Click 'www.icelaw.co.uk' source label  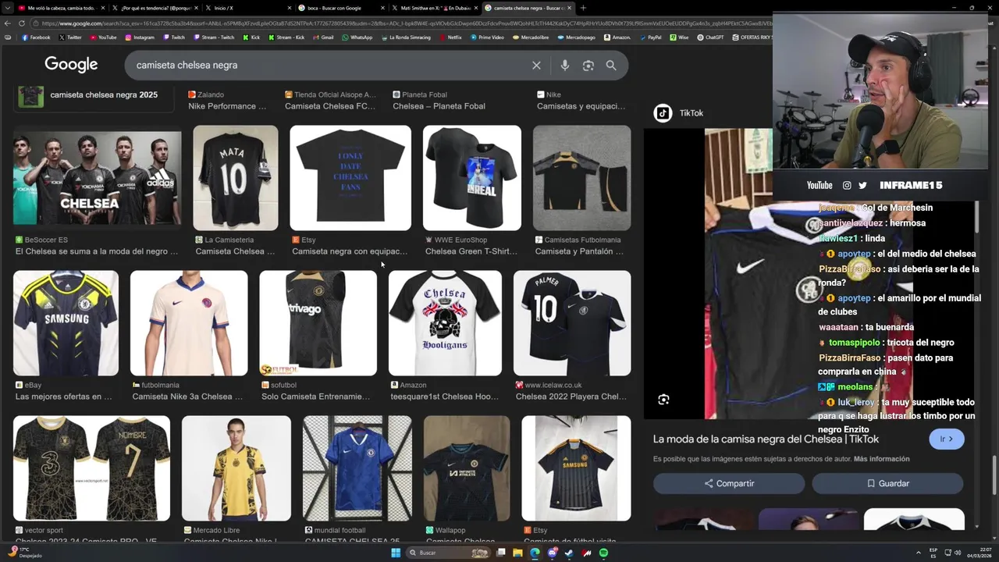(553, 385)
